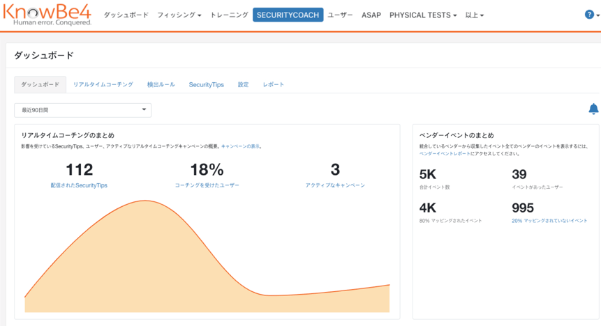The image size is (601, 326).
Task: Open the blue help question mark icon
Action: [x=589, y=15]
